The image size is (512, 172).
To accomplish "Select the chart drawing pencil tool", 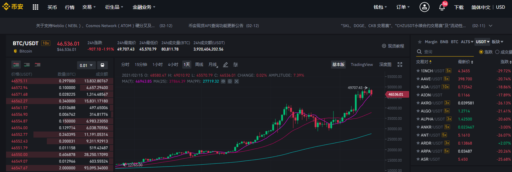I will click(x=225, y=64).
